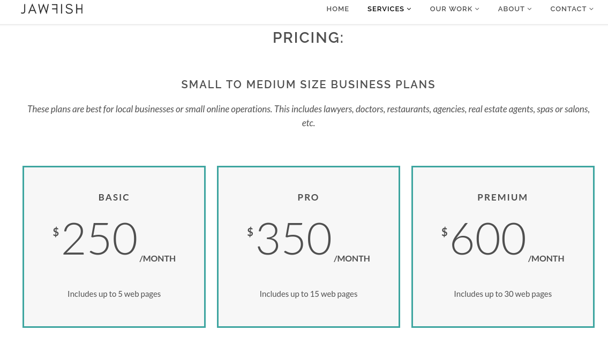Go to the Home page
This screenshot has width=608, height=338.
tap(337, 9)
